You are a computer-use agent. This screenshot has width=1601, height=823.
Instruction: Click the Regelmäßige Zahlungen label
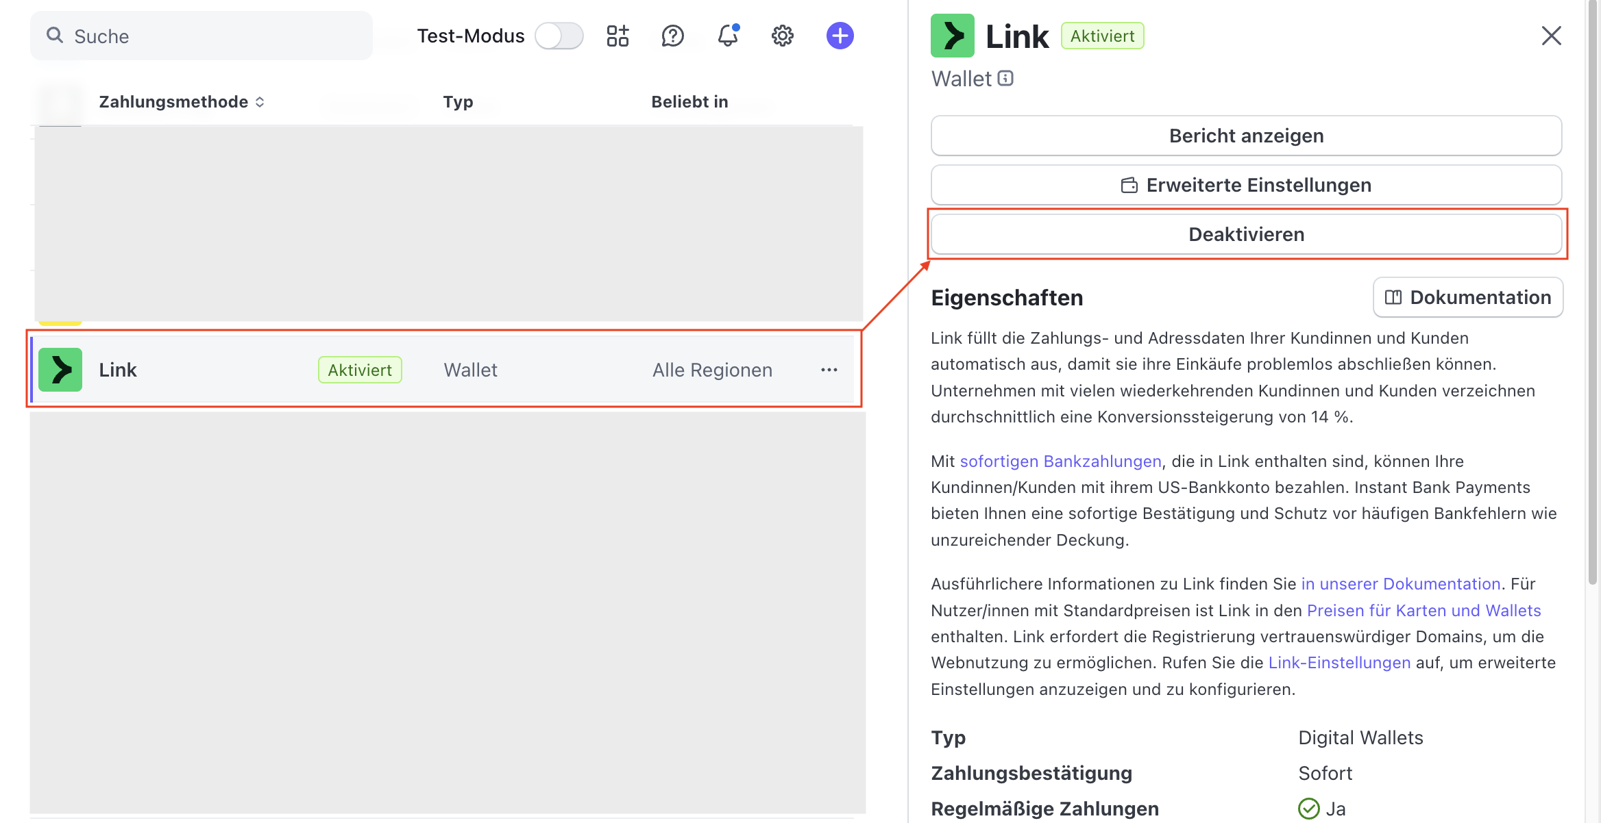1044,809
